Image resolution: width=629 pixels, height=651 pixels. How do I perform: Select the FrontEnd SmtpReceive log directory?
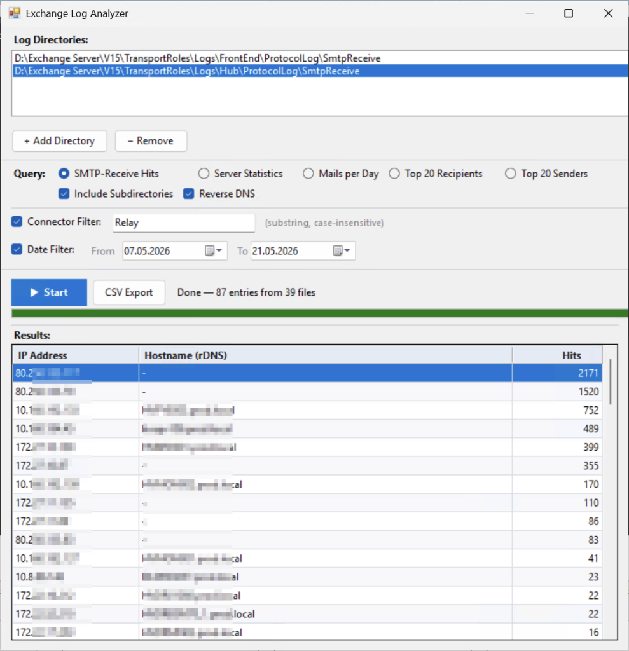[x=320, y=58]
